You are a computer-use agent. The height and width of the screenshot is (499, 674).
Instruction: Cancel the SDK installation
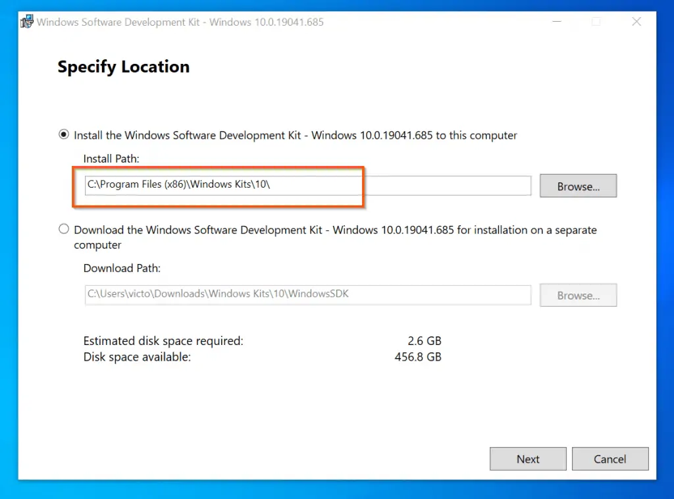(x=609, y=459)
